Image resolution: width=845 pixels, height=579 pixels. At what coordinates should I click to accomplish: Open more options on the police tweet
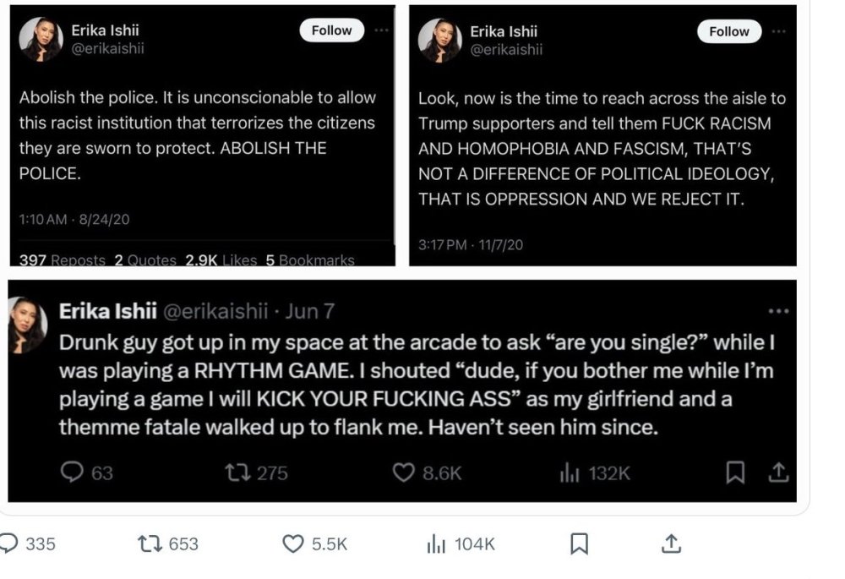[382, 30]
